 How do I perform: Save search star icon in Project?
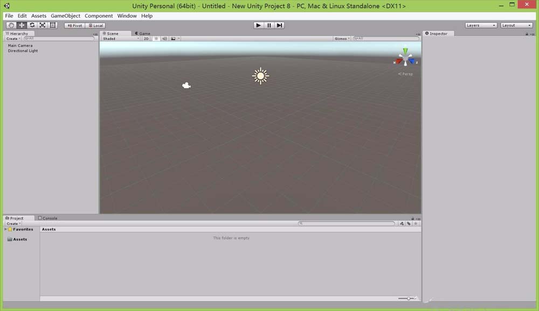(416, 223)
